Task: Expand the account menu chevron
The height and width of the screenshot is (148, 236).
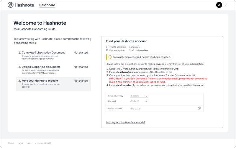Action: coord(225,5)
